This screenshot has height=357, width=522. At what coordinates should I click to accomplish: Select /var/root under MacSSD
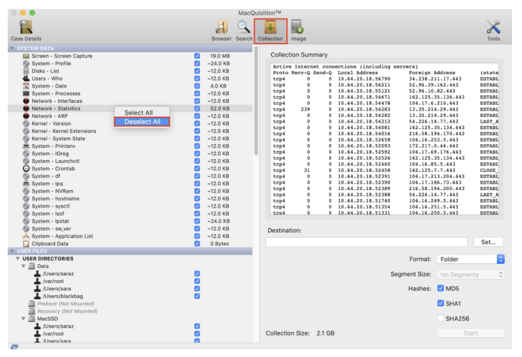coord(130,334)
